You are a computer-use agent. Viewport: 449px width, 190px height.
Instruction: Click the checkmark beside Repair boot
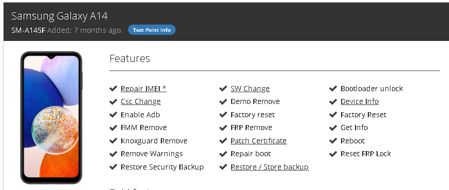click(223, 154)
